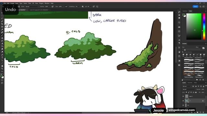Toggle visibility of bottom layer
207x116 pixels.
pyautogui.click(x=183, y=105)
